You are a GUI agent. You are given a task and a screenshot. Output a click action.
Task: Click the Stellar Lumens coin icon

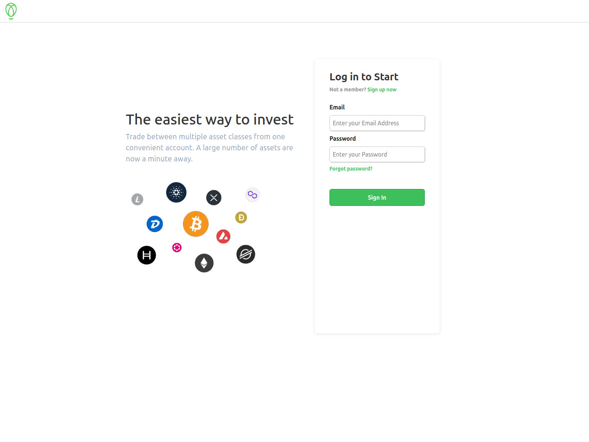pos(246,254)
